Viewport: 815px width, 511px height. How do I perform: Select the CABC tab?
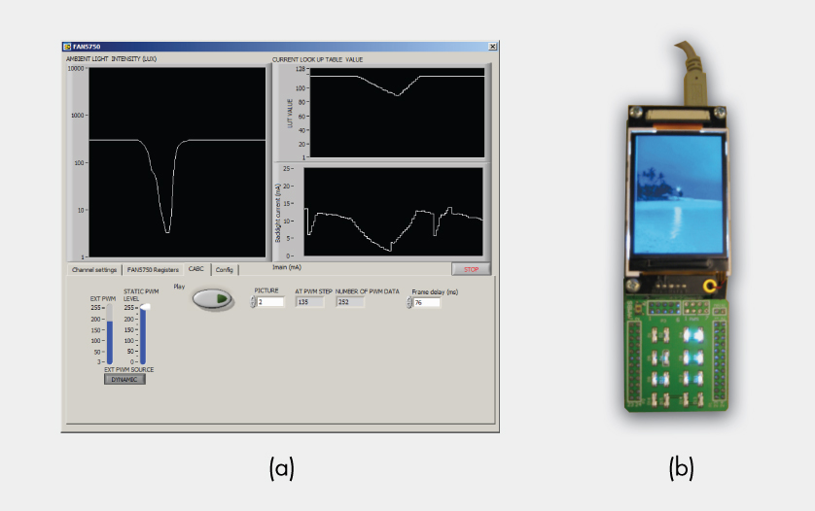pyautogui.click(x=196, y=269)
